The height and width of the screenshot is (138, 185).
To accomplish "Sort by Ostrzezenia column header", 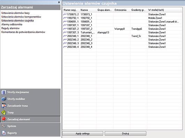I will pos(122,10).
